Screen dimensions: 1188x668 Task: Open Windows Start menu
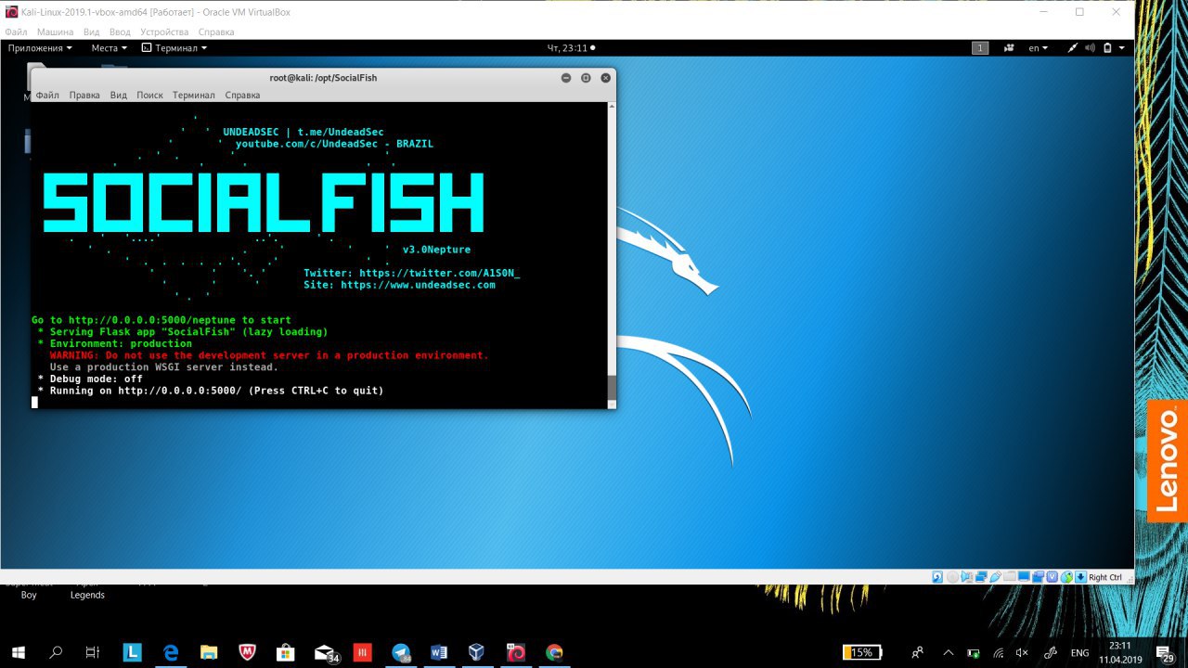pyautogui.click(x=19, y=652)
